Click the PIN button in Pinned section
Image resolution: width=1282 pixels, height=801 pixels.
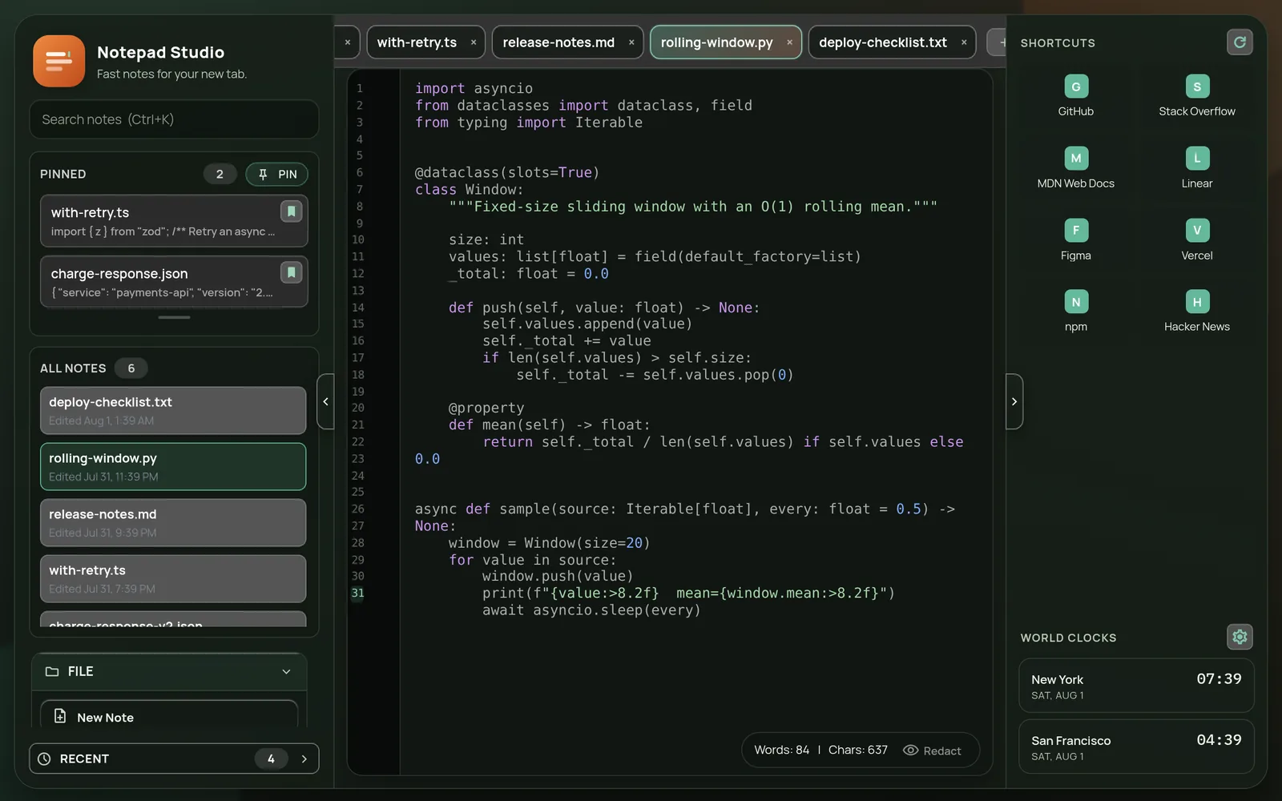(276, 174)
